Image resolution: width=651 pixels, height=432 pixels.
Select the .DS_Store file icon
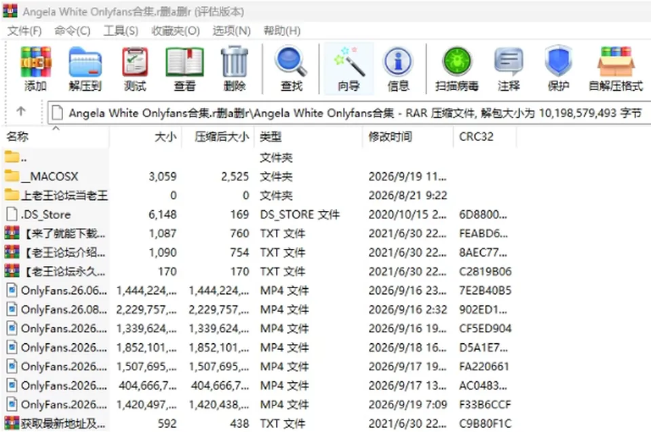[x=12, y=214]
